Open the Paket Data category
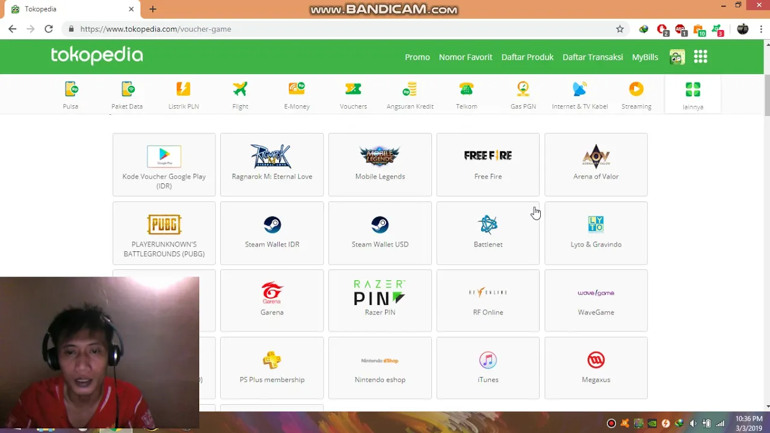The width and height of the screenshot is (770, 433). click(x=127, y=95)
